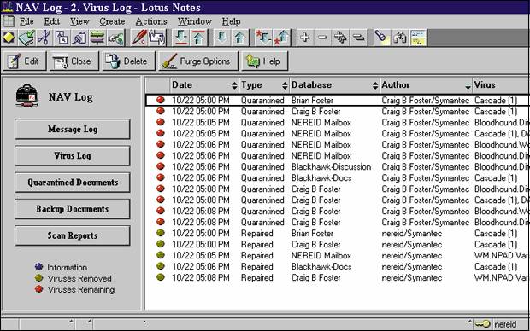Open Backup Documents view
This screenshot has width=530, height=331.
(73, 209)
